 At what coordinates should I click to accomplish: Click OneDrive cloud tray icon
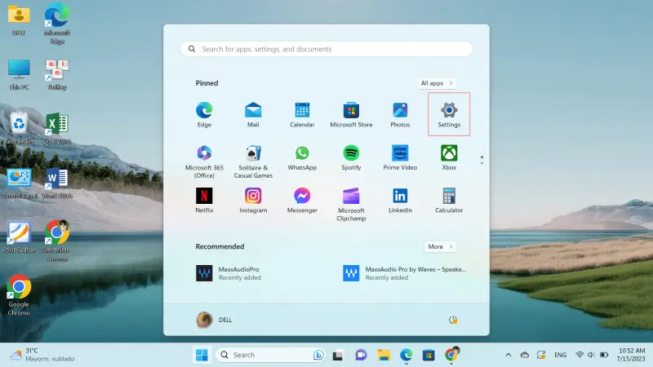pos(525,355)
